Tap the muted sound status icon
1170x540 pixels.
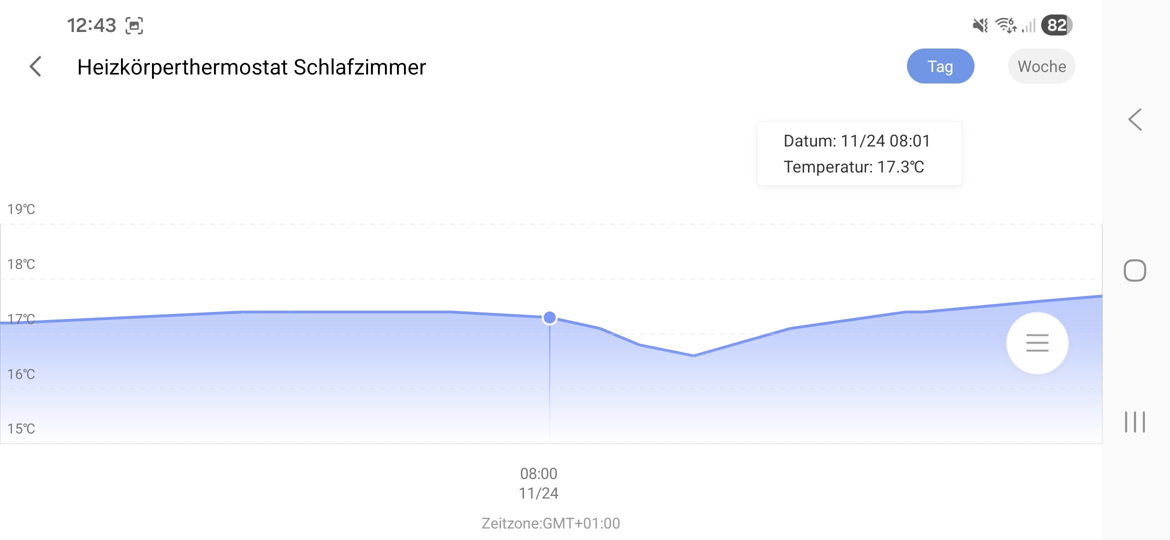(x=980, y=25)
